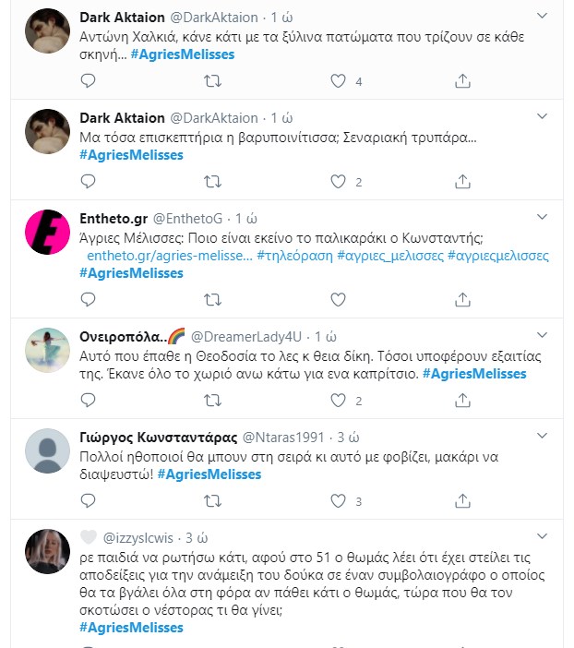Retweet Γιώργος Κωνσταντάρας's tweet
The height and width of the screenshot is (648, 574).
pyautogui.click(x=212, y=501)
